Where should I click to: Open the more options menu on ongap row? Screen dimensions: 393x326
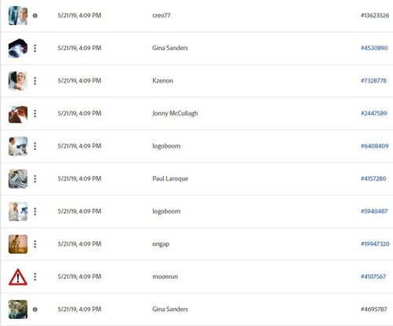point(35,244)
